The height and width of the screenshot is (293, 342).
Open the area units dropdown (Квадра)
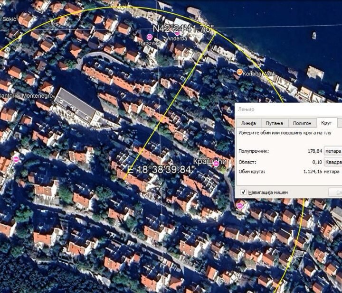click(x=333, y=162)
